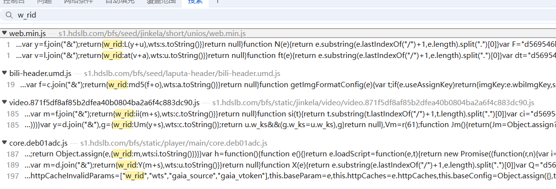Screen dimensions: 556x189
Task: Select the bili-header.umd.js file name
Action: click(x=40, y=74)
